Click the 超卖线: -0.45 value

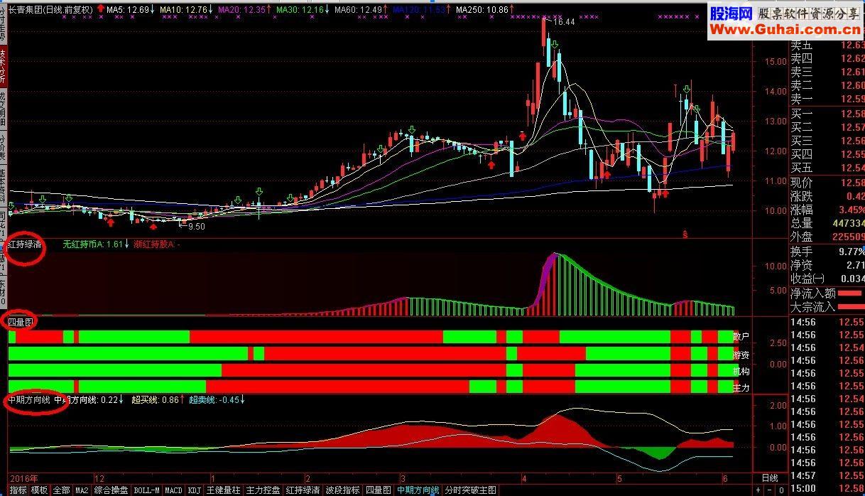pyautogui.click(x=213, y=400)
